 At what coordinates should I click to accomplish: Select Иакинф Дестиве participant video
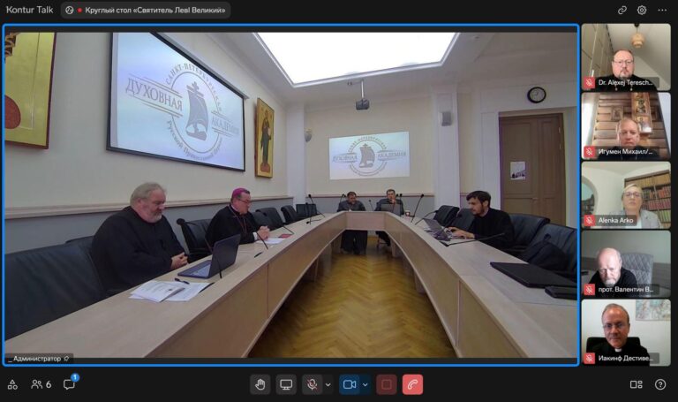[x=626, y=332]
